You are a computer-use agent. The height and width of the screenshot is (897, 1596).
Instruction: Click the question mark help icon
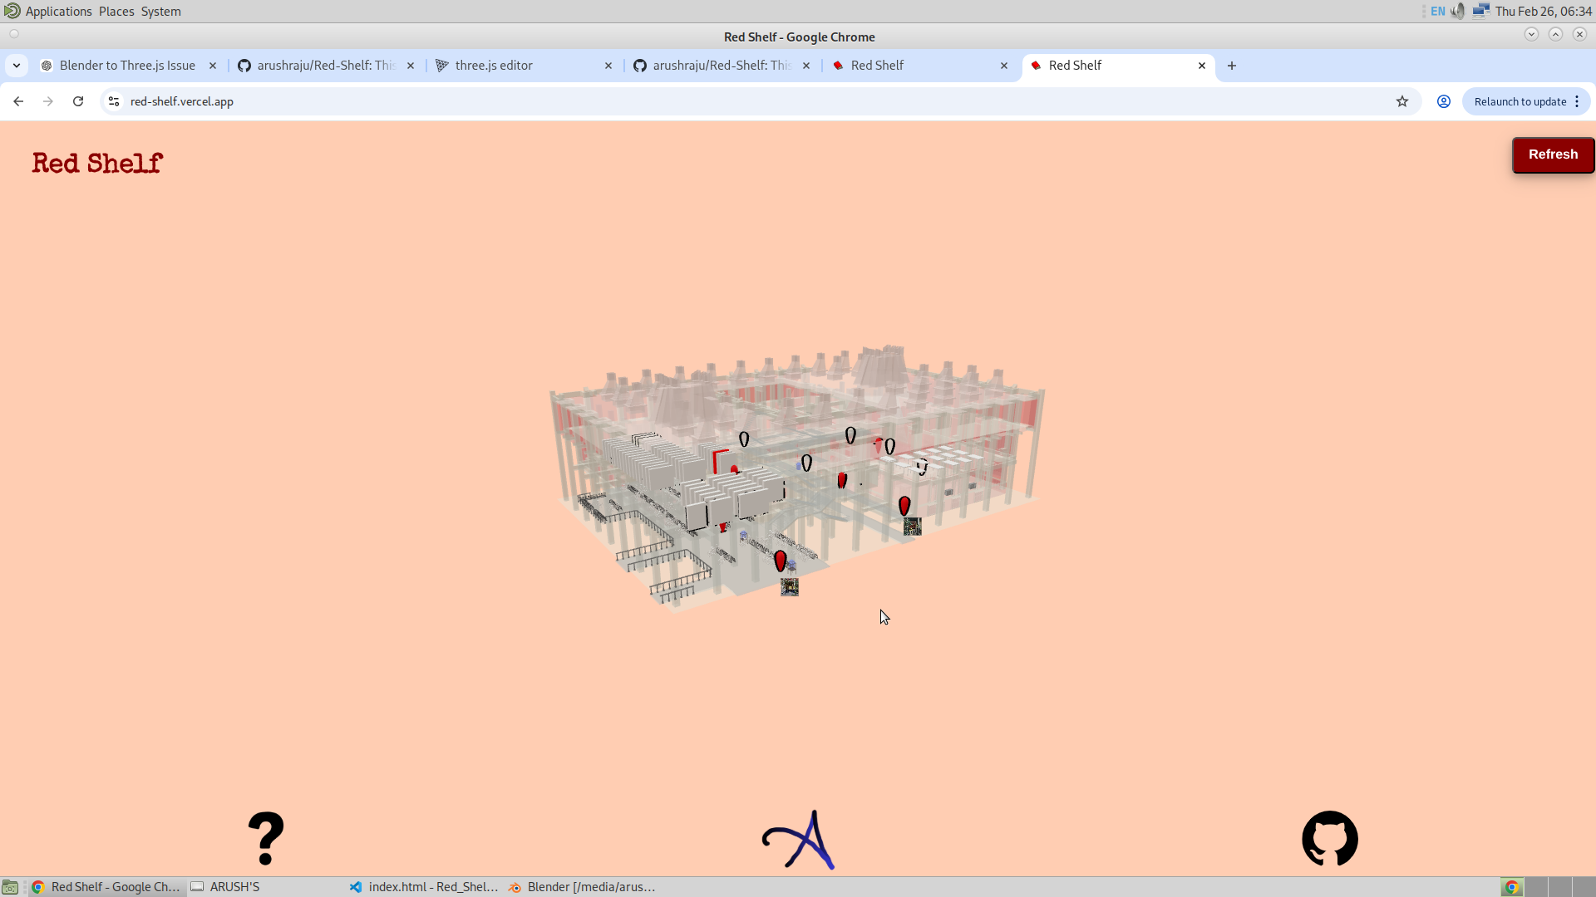click(266, 838)
